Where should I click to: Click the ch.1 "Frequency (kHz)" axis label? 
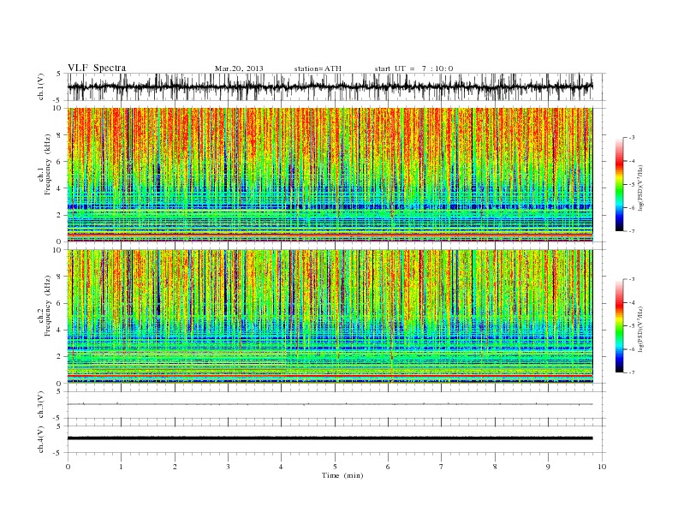(47, 164)
